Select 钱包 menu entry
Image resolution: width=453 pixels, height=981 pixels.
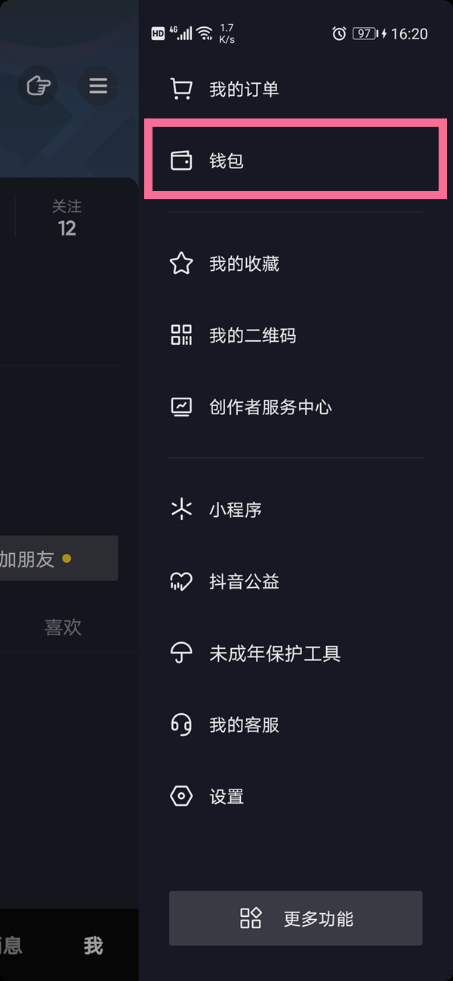tap(226, 161)
